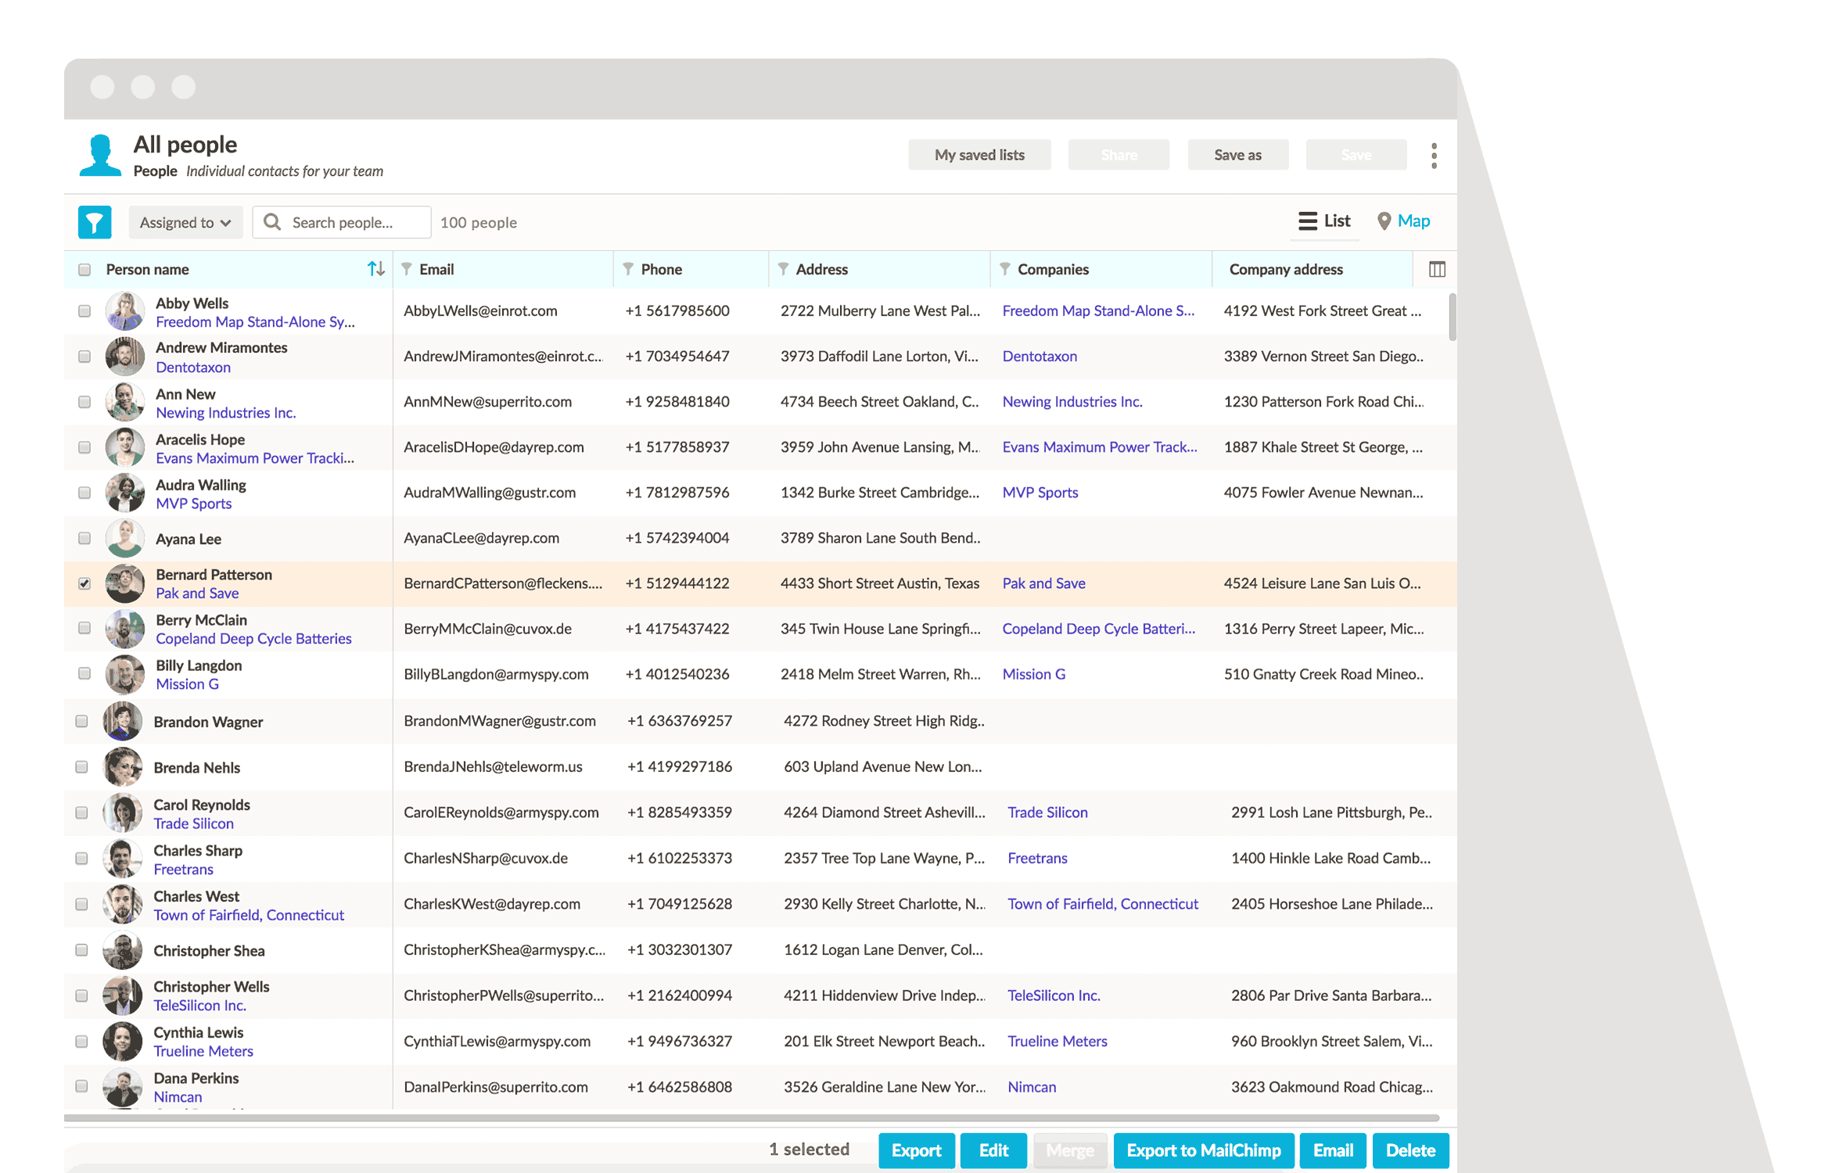The height and width of the screenshot is (1173, 1835).
Task: Select the Ayana Lee row checkbox
Action: click(84, 538)
